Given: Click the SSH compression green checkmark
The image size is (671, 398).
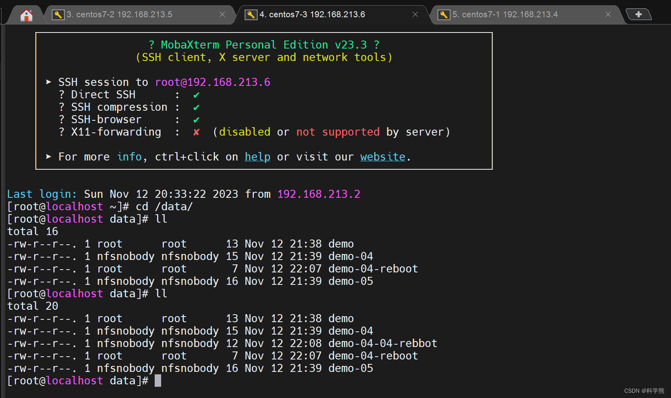Looking at the screenshot, I should click(x=196, y=108).
